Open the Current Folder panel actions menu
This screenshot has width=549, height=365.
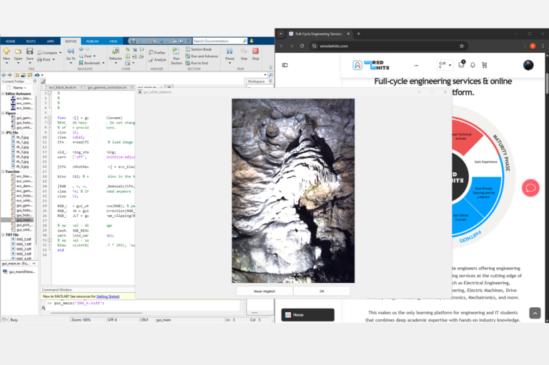(34, 81)
